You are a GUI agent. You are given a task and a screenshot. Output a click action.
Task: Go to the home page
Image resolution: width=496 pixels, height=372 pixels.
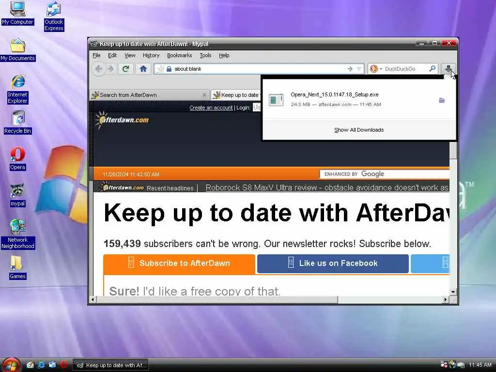[143, 69]
